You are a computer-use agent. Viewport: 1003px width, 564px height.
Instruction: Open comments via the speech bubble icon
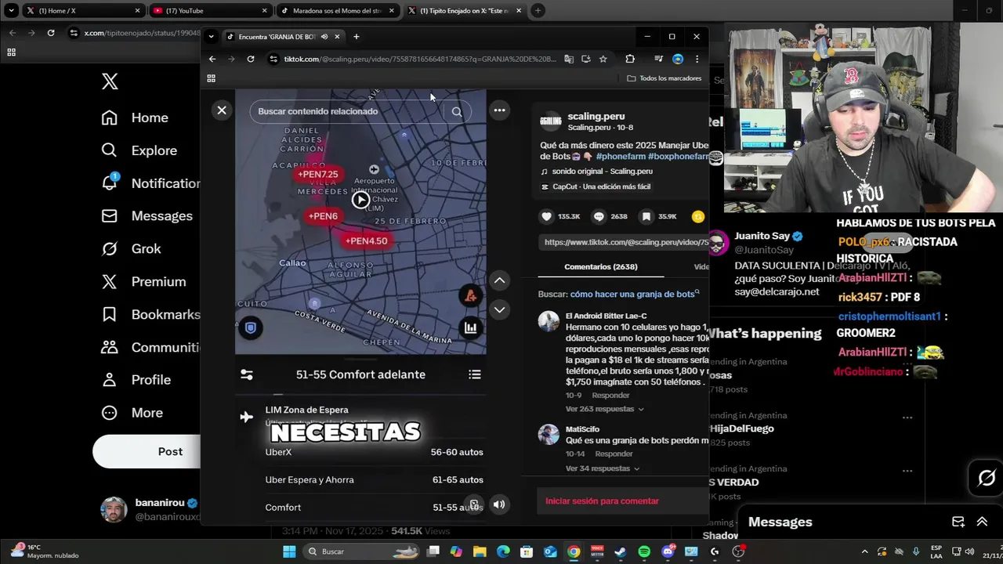(599, 216)
